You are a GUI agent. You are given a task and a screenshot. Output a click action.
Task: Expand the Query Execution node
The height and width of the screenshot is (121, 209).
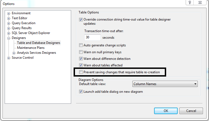pyautogui.click(x=9, y=23)
